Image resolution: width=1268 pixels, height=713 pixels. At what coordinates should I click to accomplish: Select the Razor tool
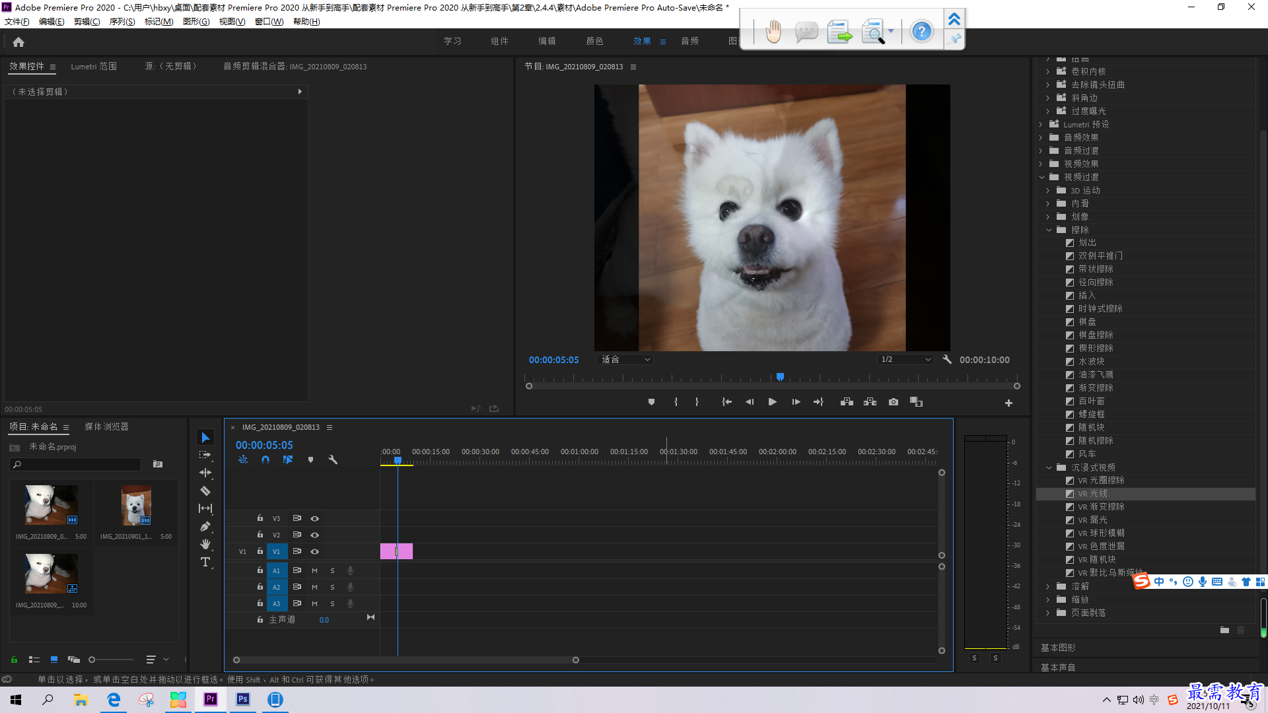pyautogui.click(x=205, y=491)
